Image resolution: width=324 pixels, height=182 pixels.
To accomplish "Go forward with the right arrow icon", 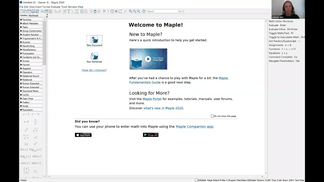I will 99,11.
